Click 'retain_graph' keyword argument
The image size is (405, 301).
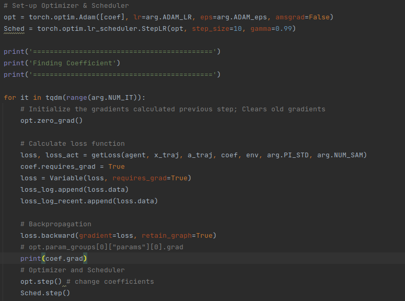(x=167, y=236)
